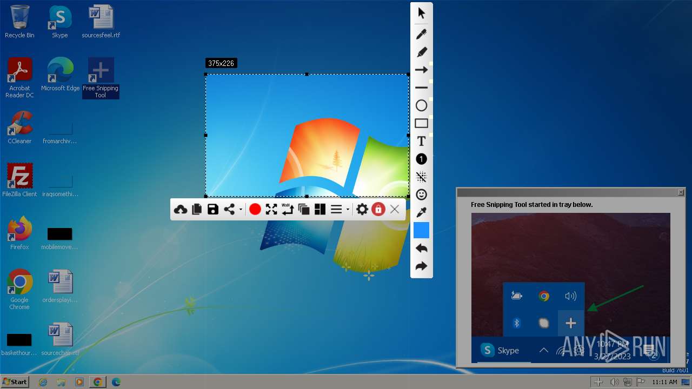Select the Recycle Bin desktop icon
This screenshot has height=389, width=692.
(19, 22)
